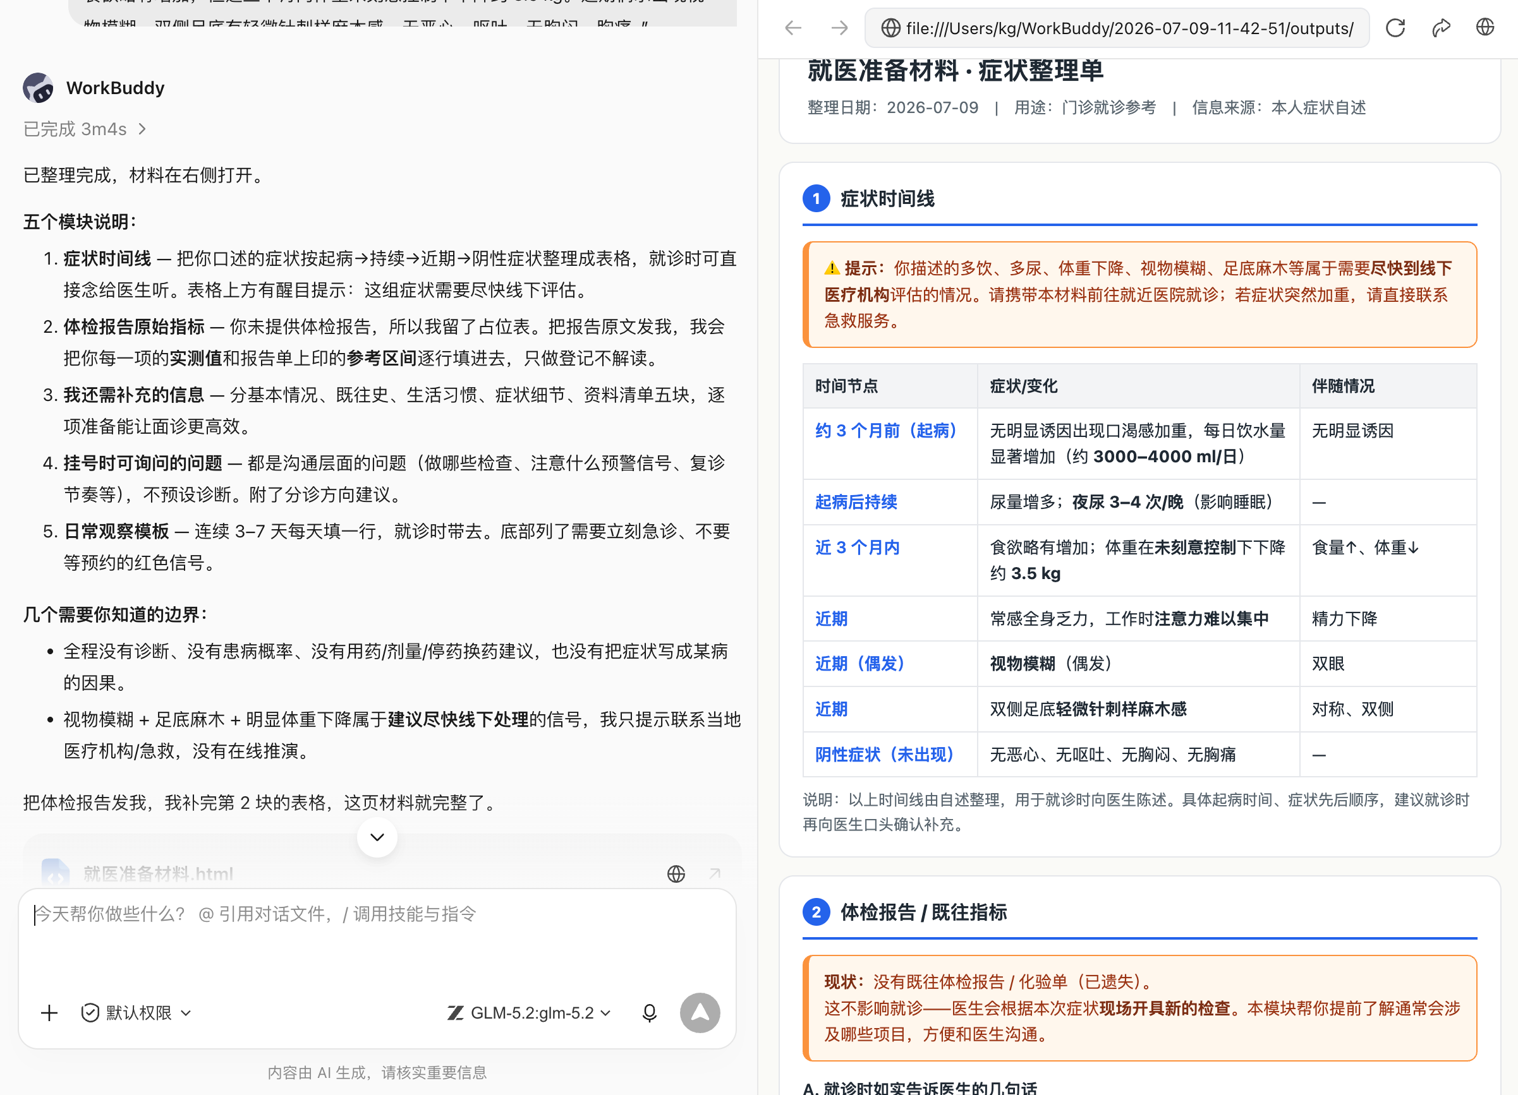
Task: Click the 五个模块说明 heading in chat
Action: pos(80,222)
